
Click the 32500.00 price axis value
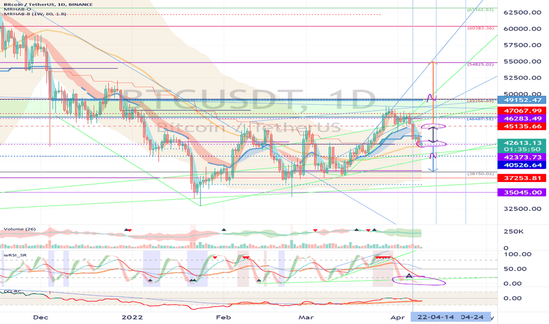[x=522, y=209]
